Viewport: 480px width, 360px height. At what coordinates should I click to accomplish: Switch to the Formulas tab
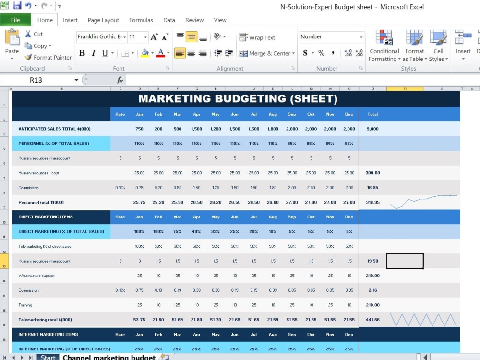tap(141, 20)
